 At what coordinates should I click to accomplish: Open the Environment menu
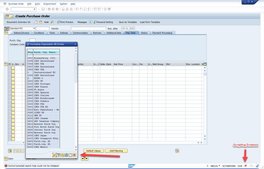(50, 4)
